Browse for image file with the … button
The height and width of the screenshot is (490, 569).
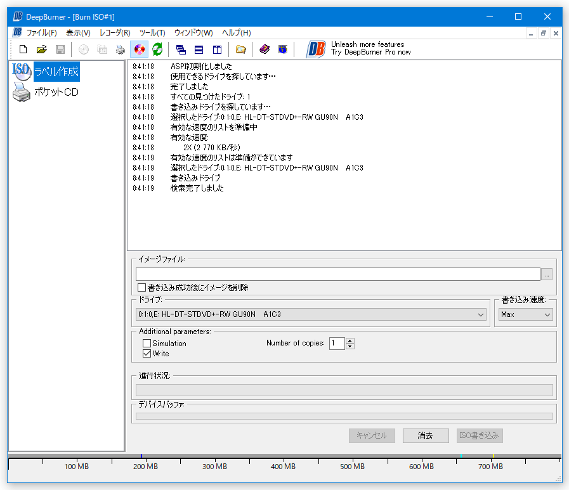[547, 274]
